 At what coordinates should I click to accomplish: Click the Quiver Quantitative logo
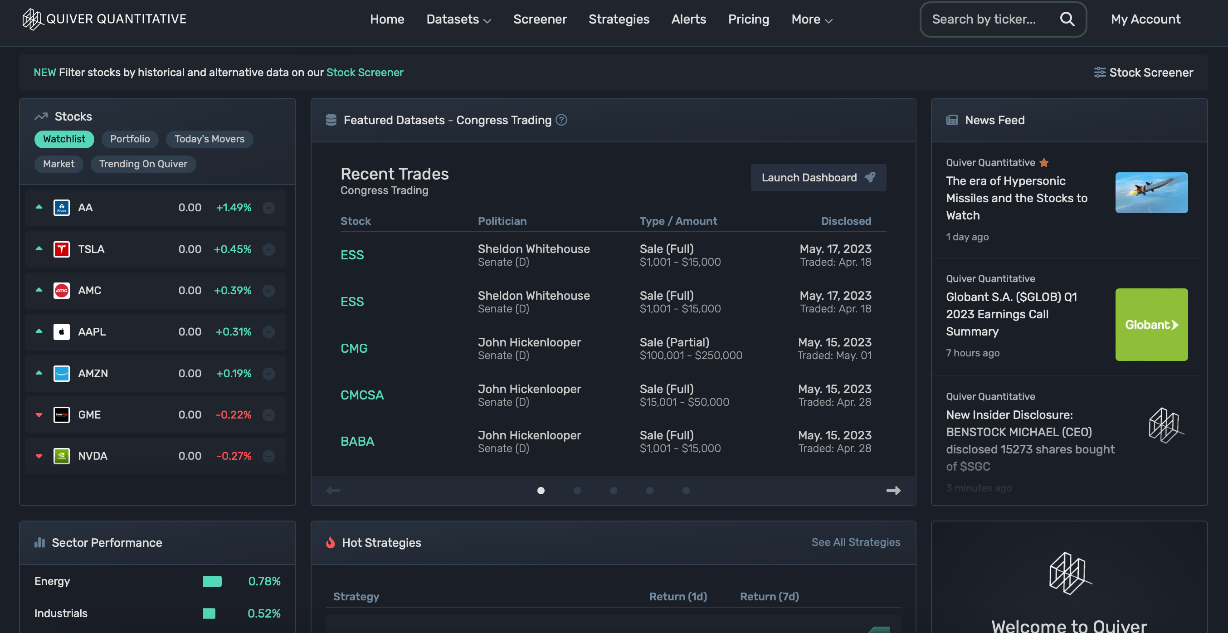pos(31,19)
